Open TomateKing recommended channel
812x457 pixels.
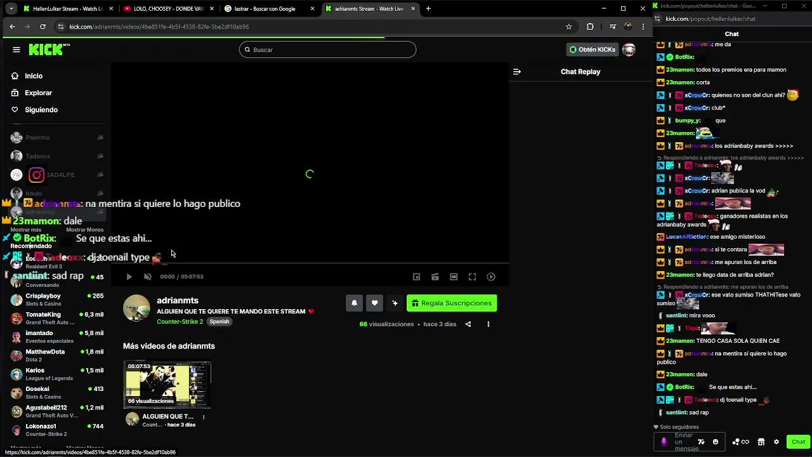(57, 318)
